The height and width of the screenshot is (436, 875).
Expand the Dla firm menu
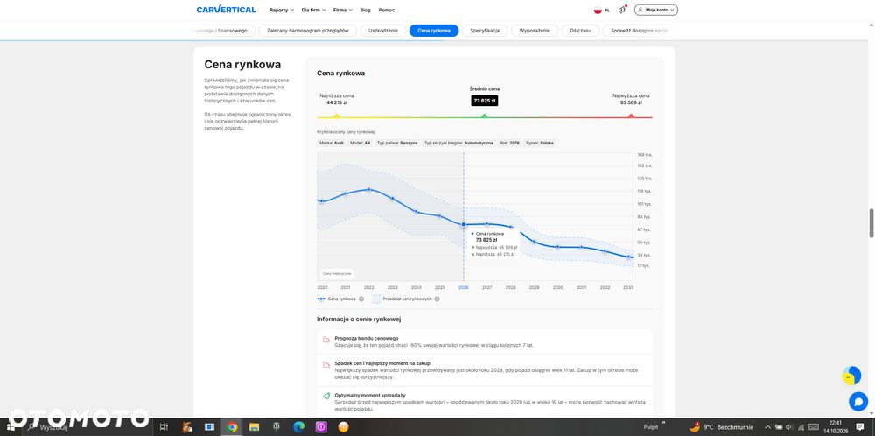[313, 10]
